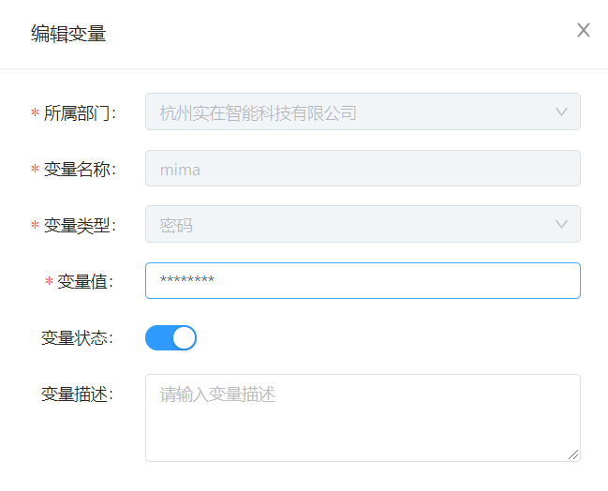Screen dimensions: 608x491
Task: Click the 变量描述 label text
Action: coord(77,394)
